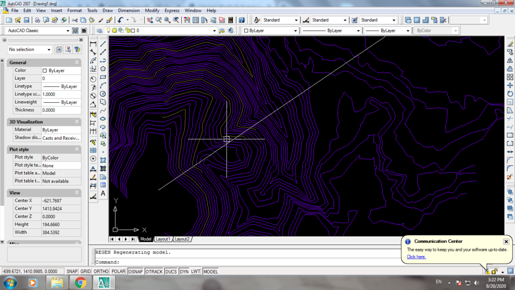
Task: Close the Communication Center balloon
Action: tap(506, 241)
